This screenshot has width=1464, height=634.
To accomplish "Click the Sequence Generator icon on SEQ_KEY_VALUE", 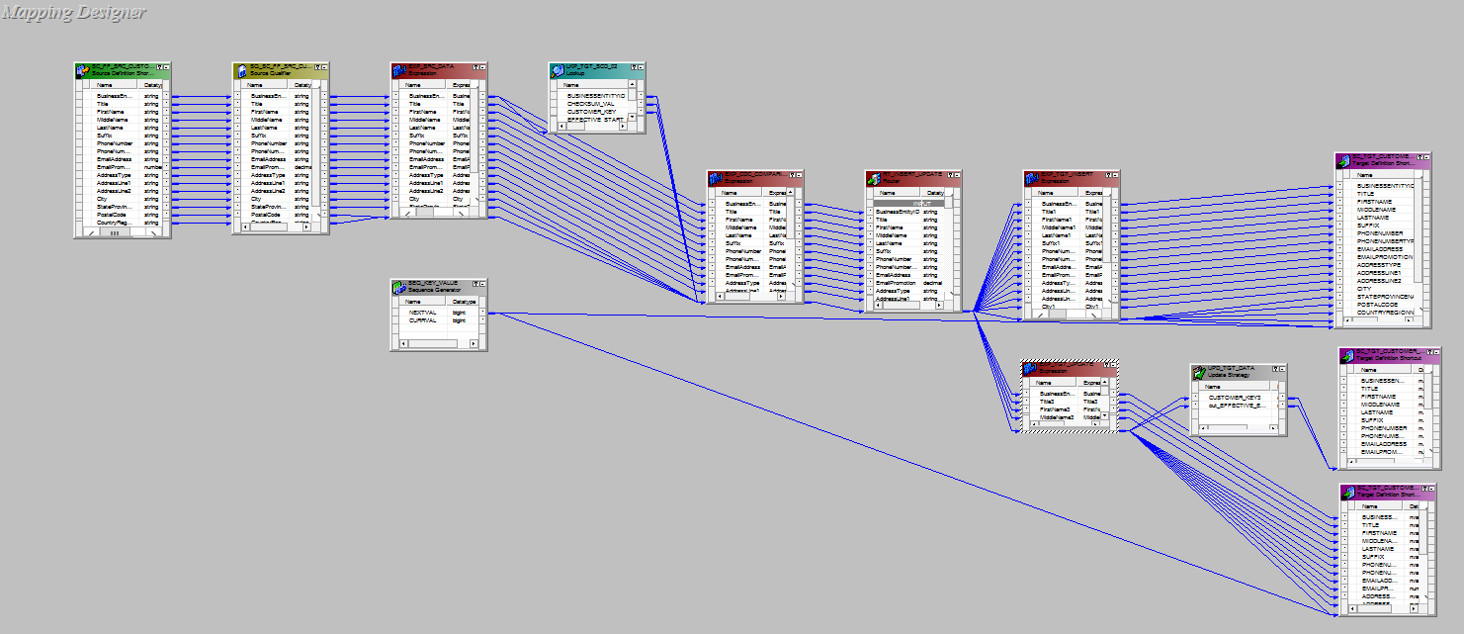I will [x=399, y=286].
